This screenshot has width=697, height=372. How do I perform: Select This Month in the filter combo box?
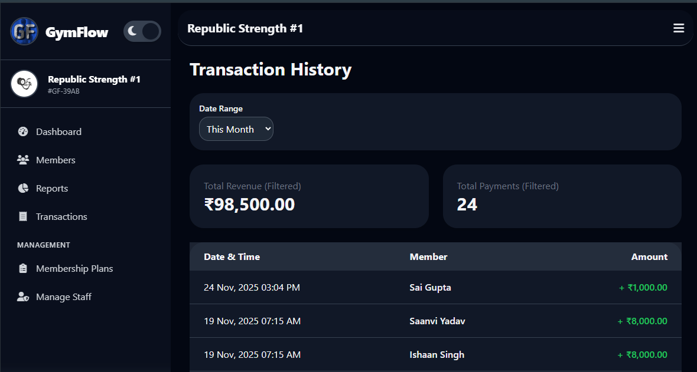pyautogui.click(x=236, y=129)
